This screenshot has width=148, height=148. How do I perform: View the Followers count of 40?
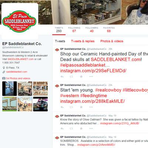[x=92, y=30]
